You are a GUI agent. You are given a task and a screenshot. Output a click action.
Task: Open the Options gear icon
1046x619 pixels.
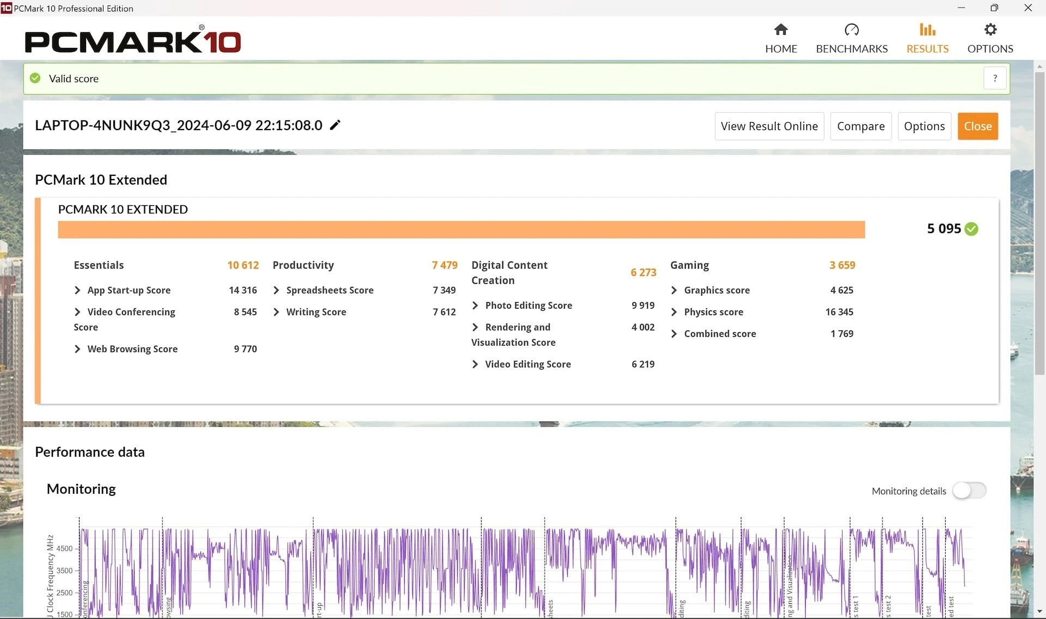click(990, 30)
